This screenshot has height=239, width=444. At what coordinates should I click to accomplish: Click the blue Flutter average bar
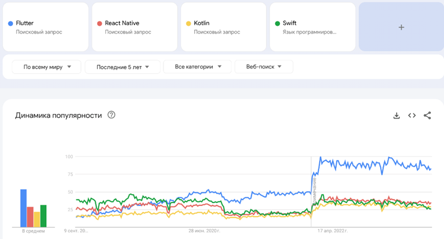[24, 208]
